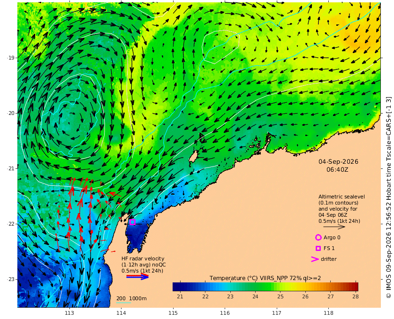This screenshot has width=394, height=319.
Task: Click the altimetric velocity black scale arrow
Action: coord(334,227)
